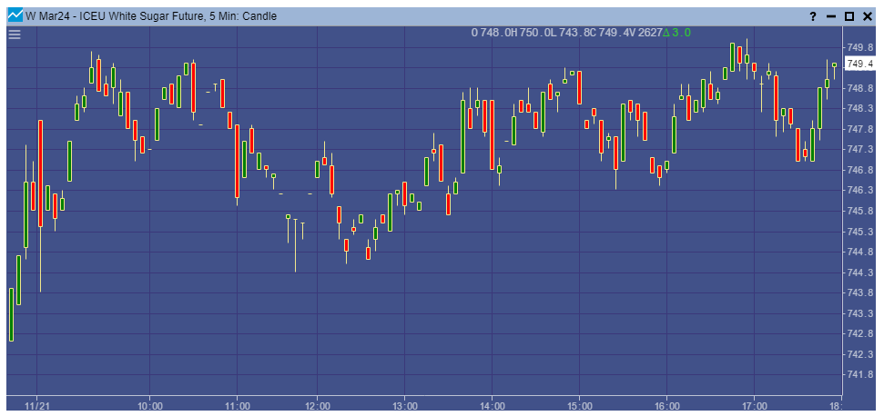Image resolution: width=884 pixels, height=416 pixels.
Task: Click the 745.3 price axis label
Action: pos(859,232)
